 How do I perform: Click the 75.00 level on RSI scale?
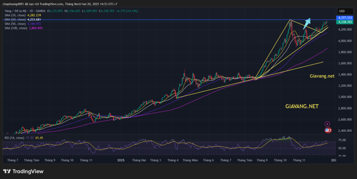tap(342, 140)
